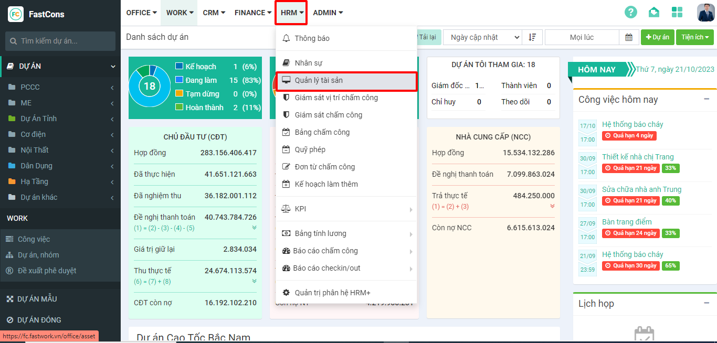This screenshot has width=717, height=343.
Task: Open the apps grid icon
Action: (677, 13)
